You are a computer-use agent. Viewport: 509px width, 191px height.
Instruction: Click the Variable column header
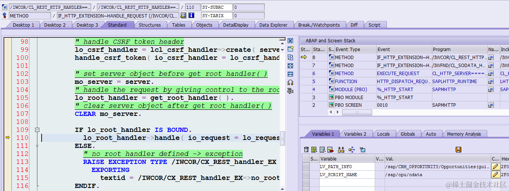pos(347,159)
